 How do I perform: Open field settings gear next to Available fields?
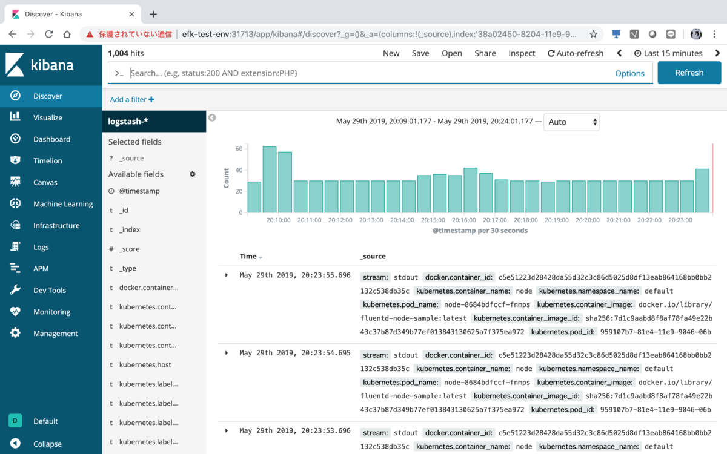click(x=193, y=174)
